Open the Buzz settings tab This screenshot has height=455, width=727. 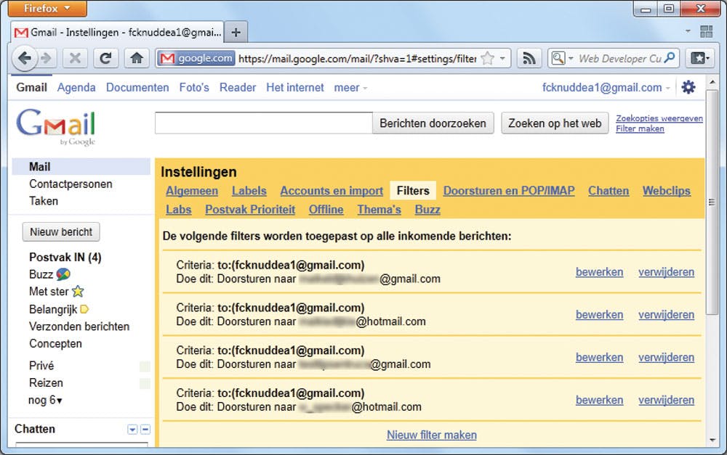427,210
